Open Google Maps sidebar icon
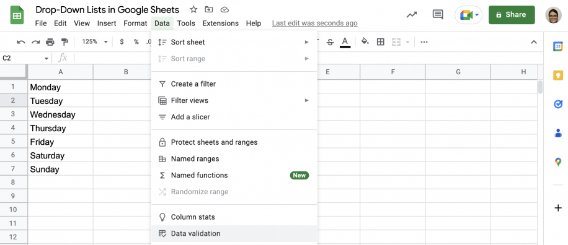The height and width of the screenshot is (245, 568). [558, 162]
